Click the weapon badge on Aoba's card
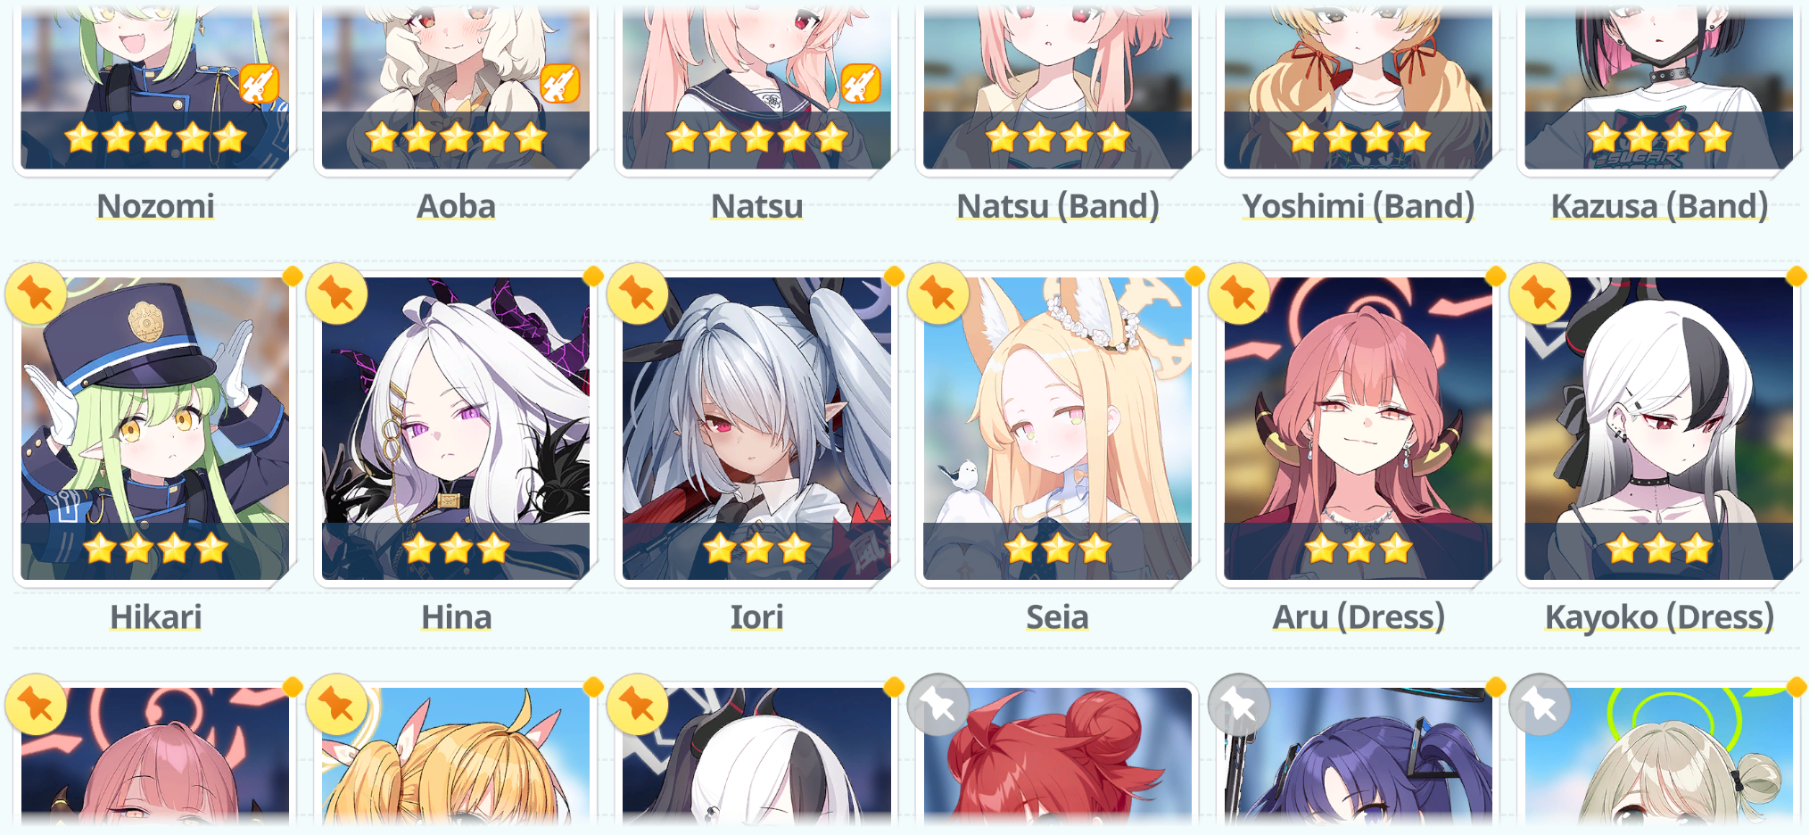1809x835 pixels. tap(559, 85)
